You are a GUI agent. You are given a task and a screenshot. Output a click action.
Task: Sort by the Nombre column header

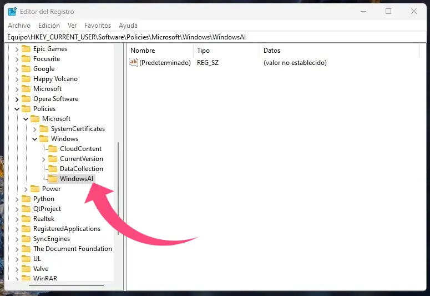point(160,51)
